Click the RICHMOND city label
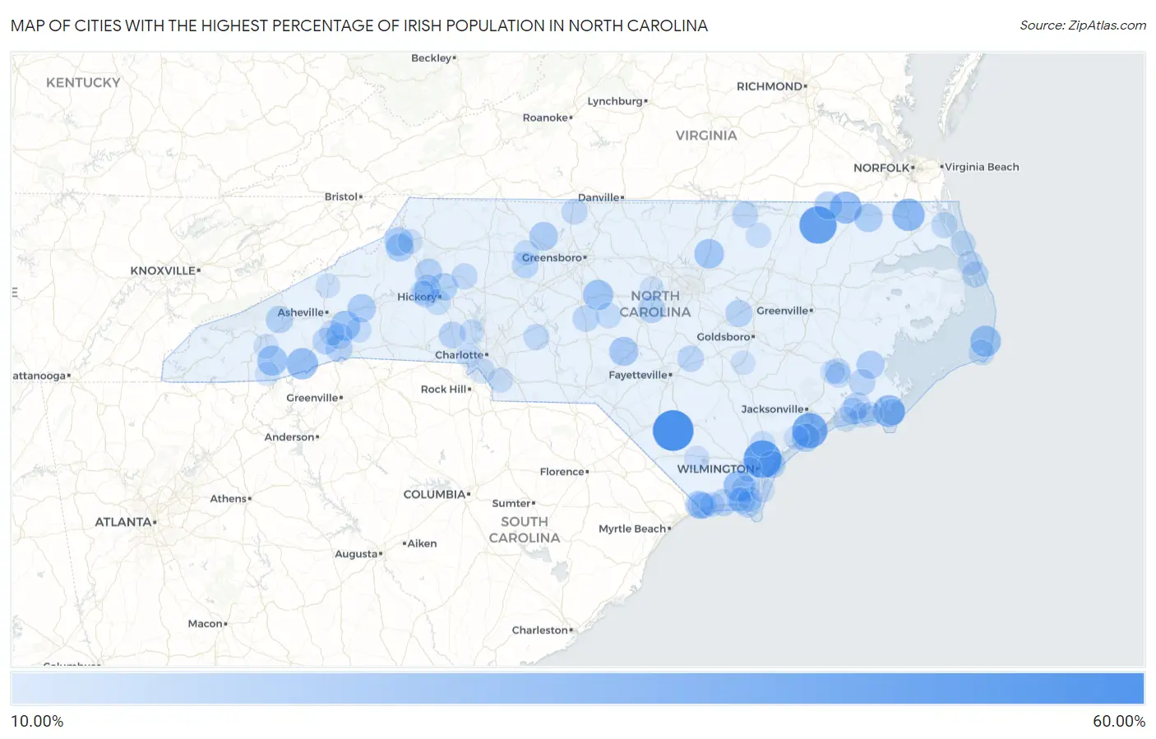This screenshot has width=1156, height=739. 770,86
